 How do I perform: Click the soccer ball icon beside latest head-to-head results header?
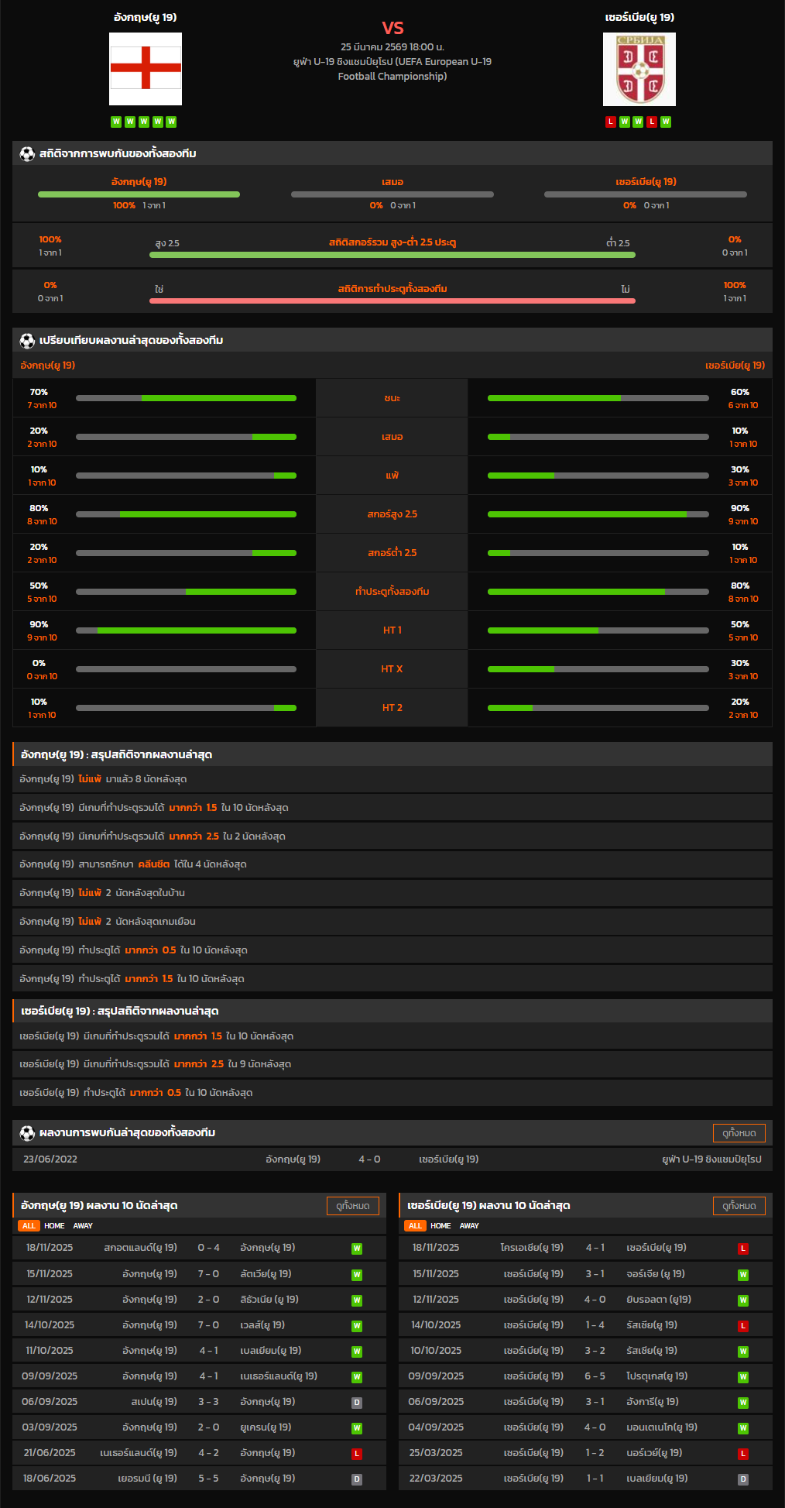[x=27, y=1133]
